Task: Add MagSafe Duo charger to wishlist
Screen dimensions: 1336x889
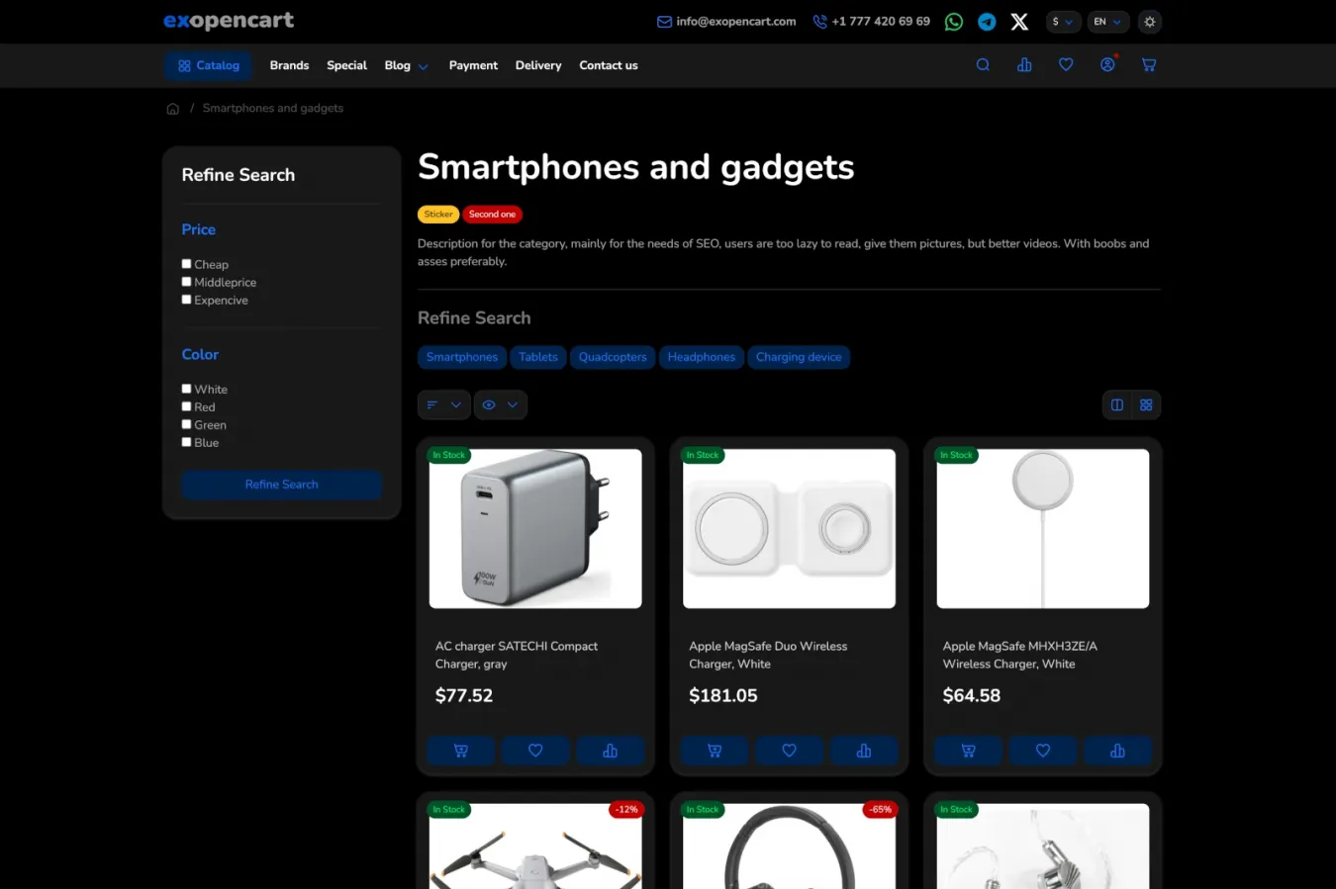Action: tap(789, 751)
